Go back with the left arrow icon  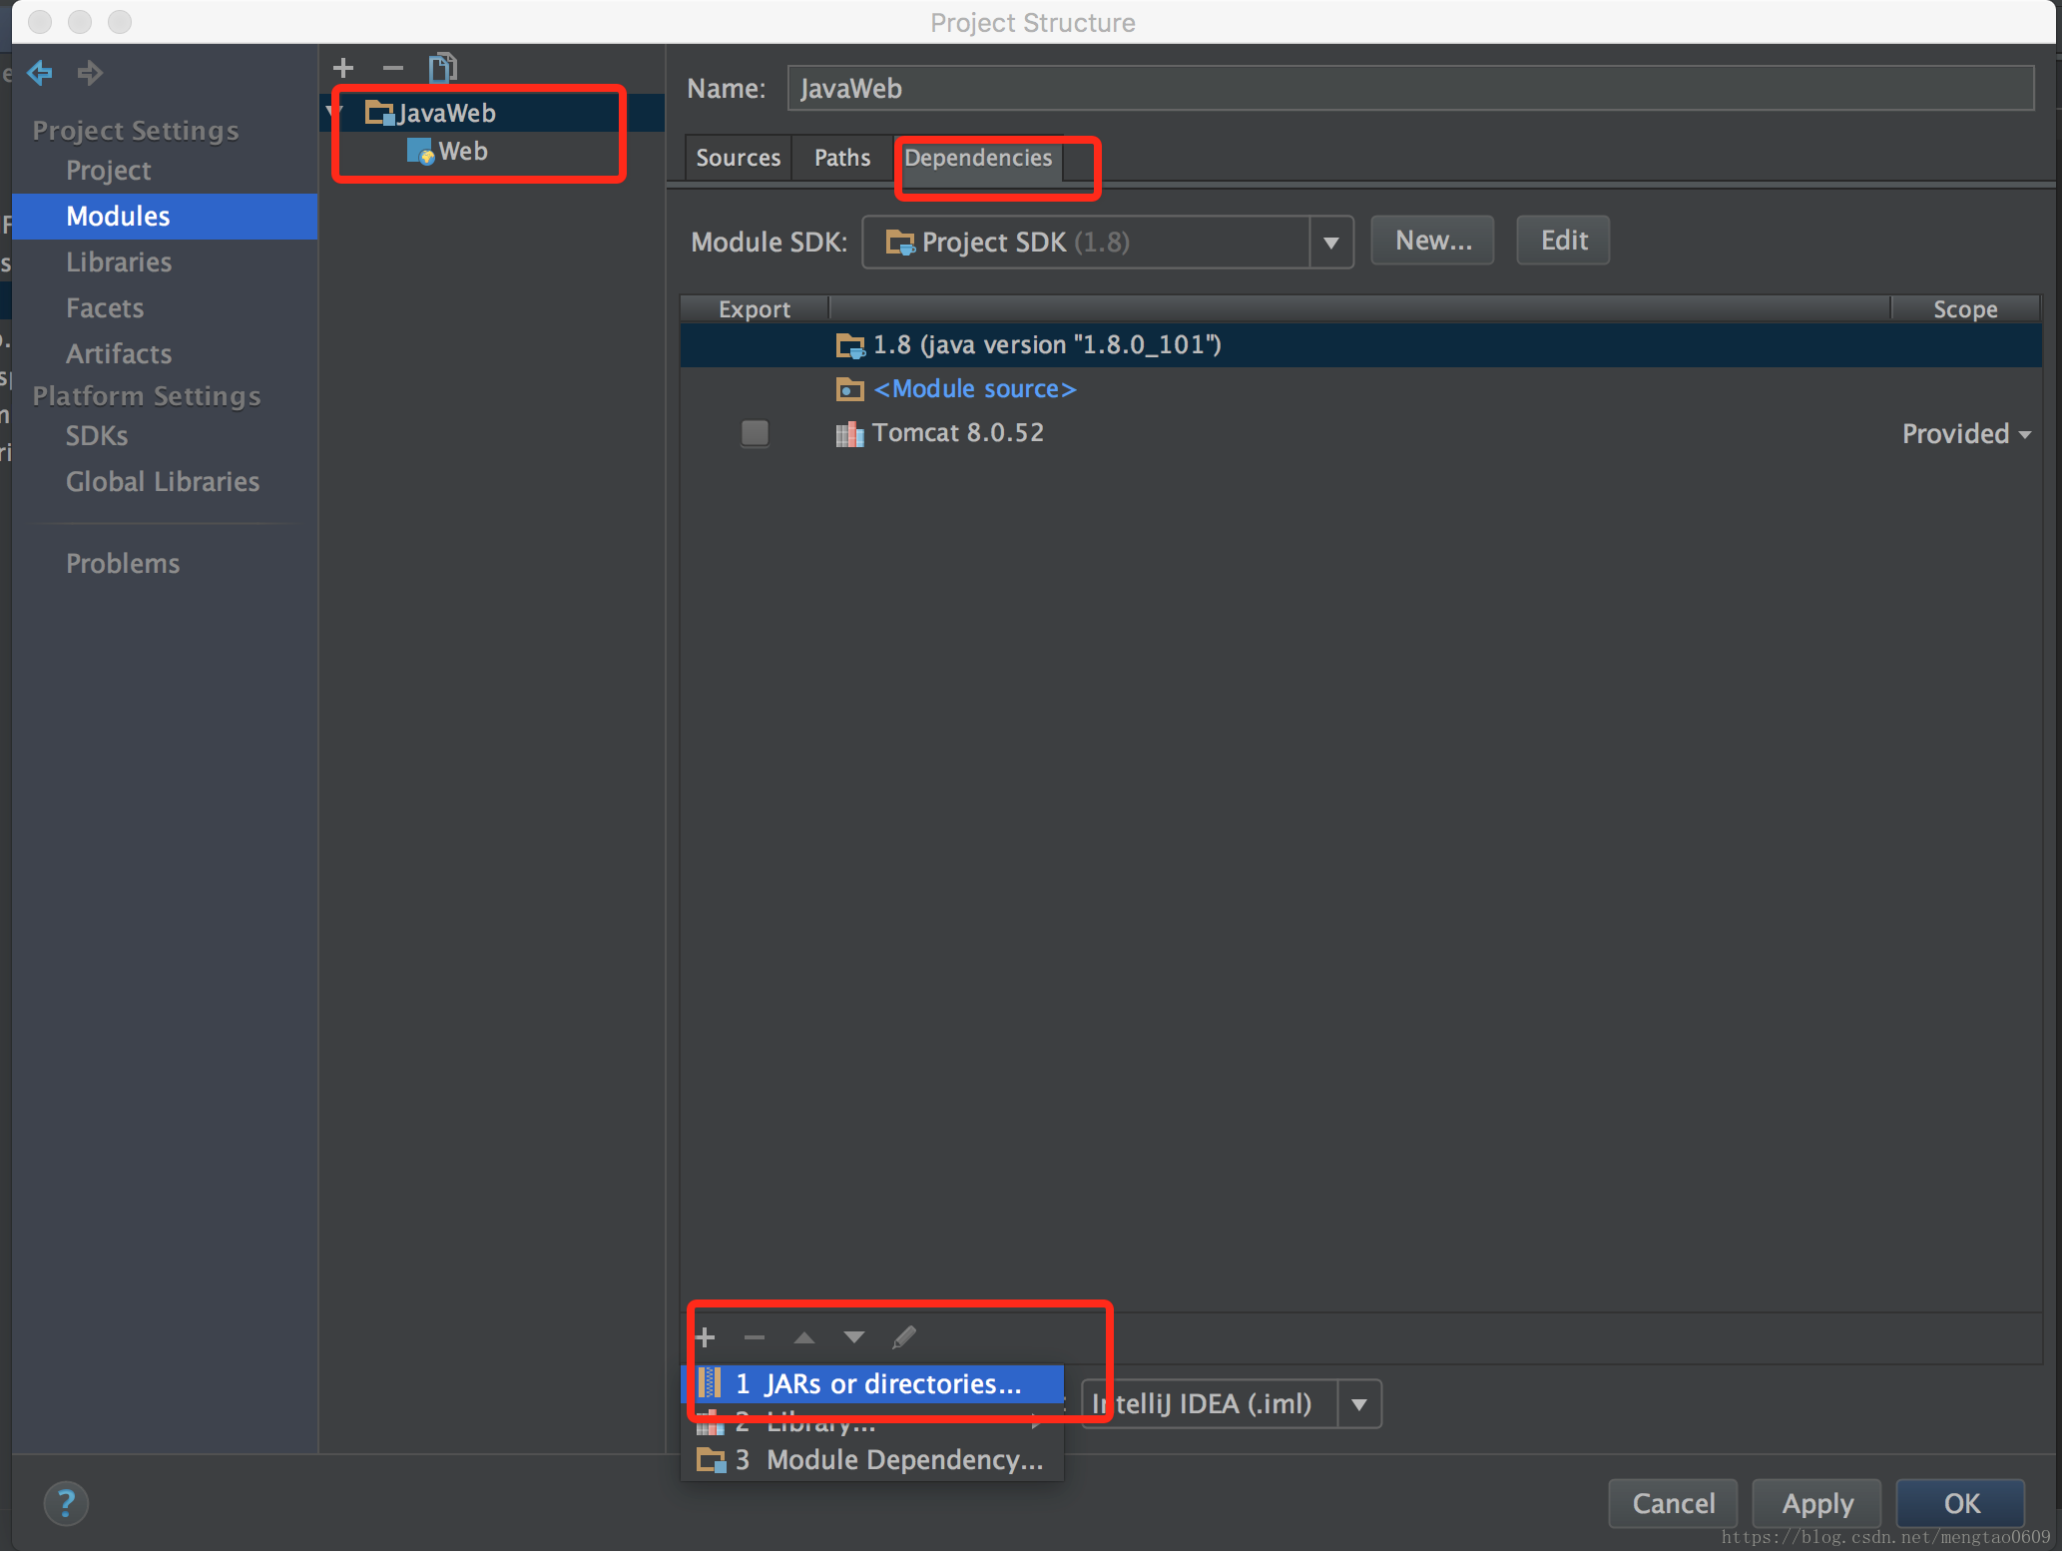pyautogui.click(x=40, y=73)
